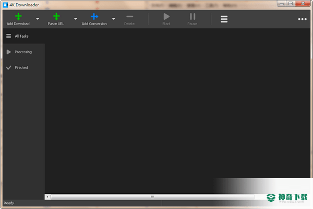Open the hamburger list menu in toolbar
Screen dimensions: 313x209
coord(224,19)
